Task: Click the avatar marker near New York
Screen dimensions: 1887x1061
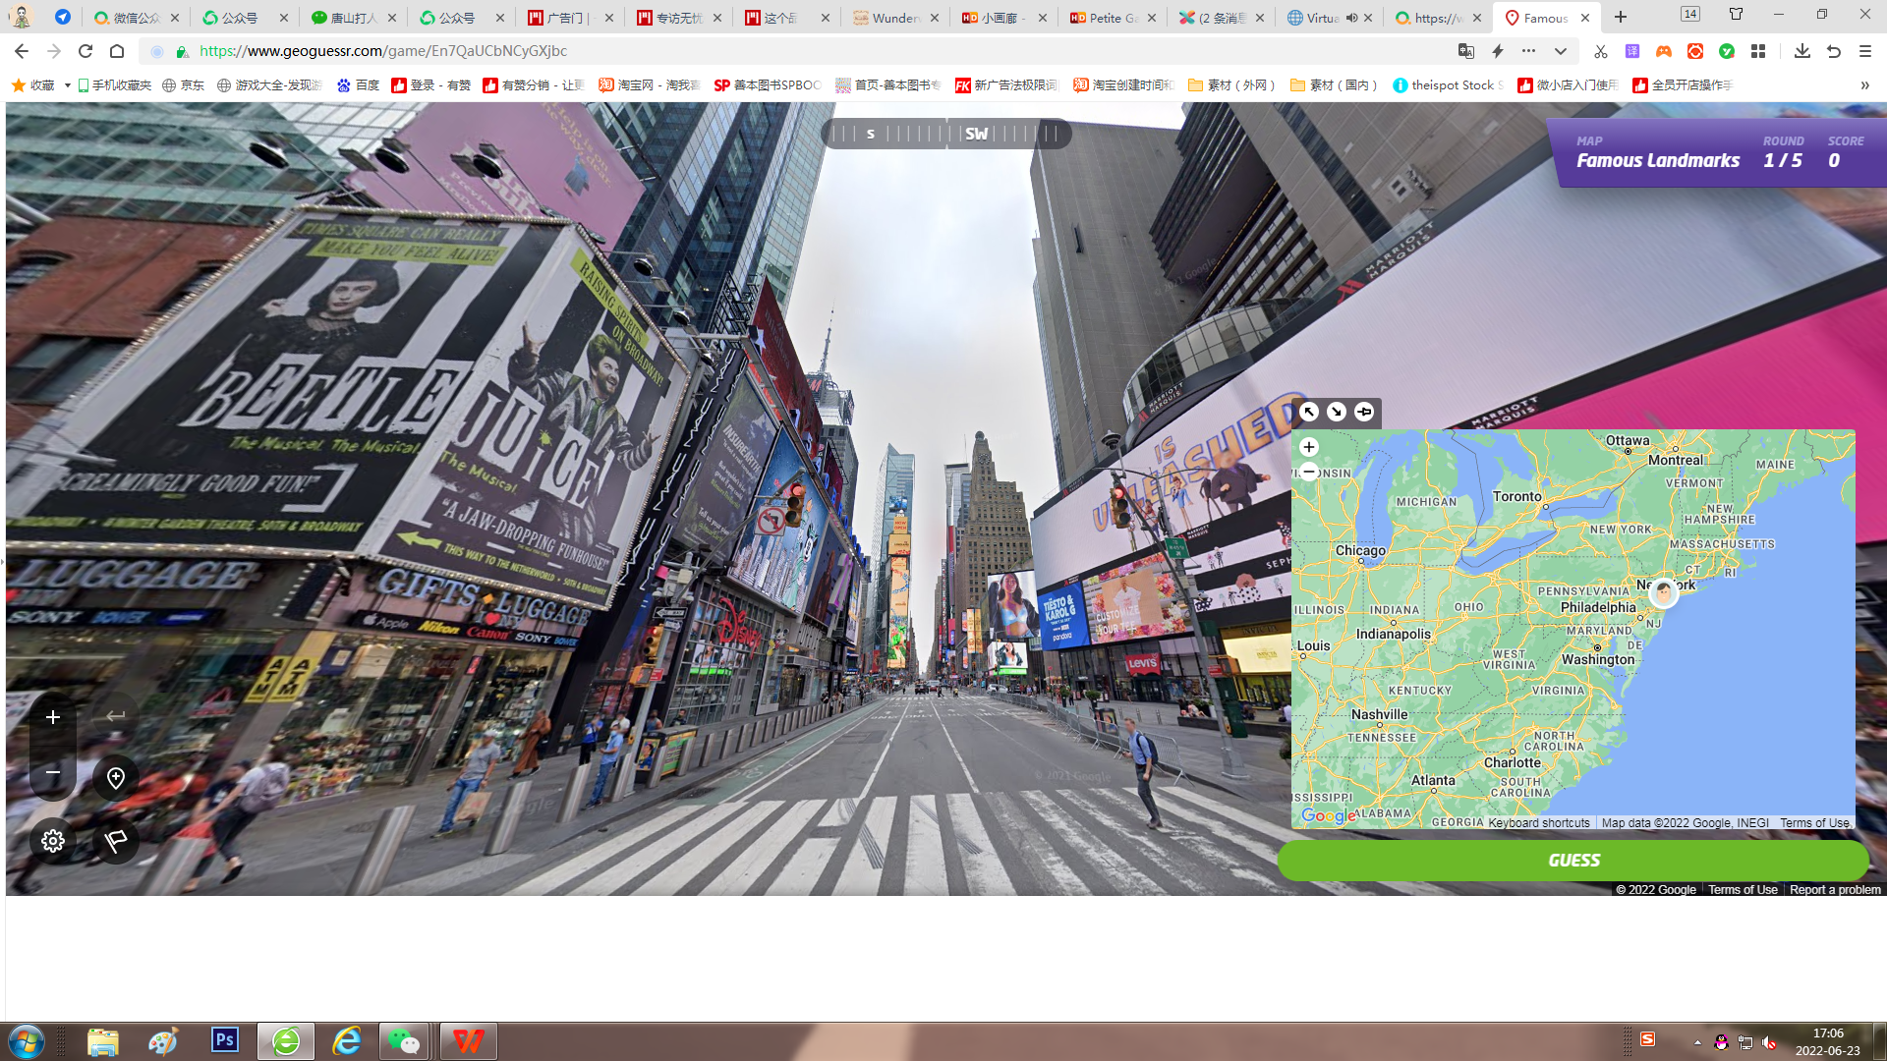Action: click(x=1663, y=593)
